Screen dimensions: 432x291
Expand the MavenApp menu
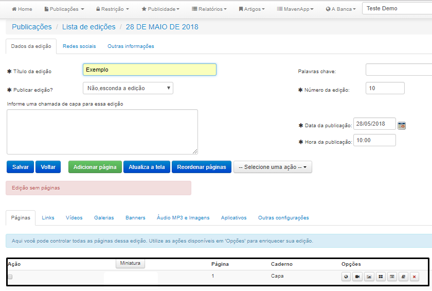pos(295,9)
